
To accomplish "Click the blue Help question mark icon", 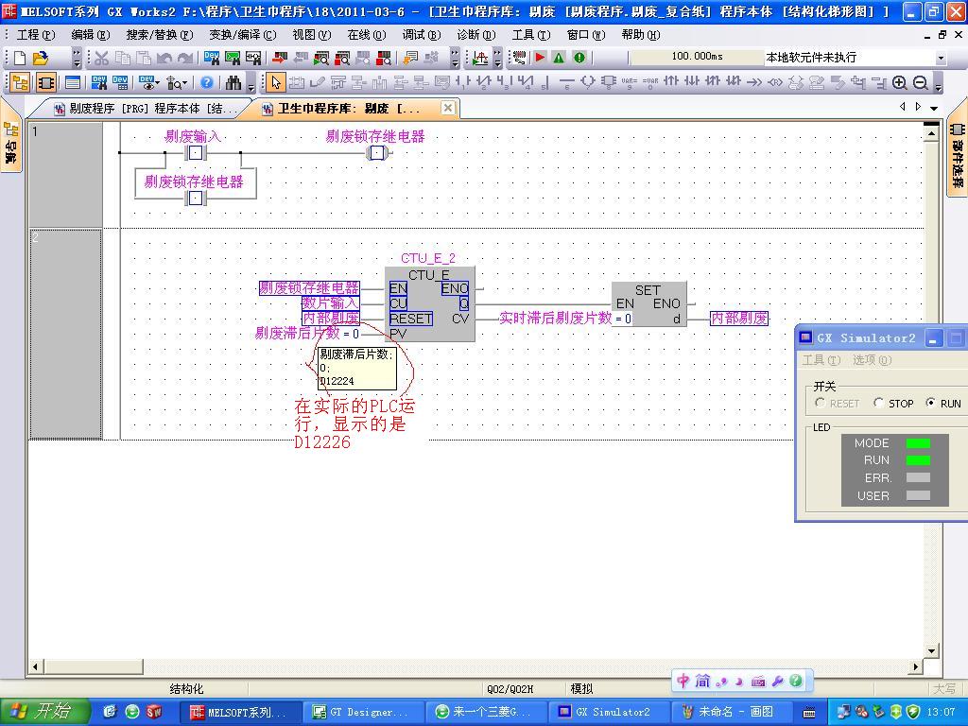I will tap(207, 83).
